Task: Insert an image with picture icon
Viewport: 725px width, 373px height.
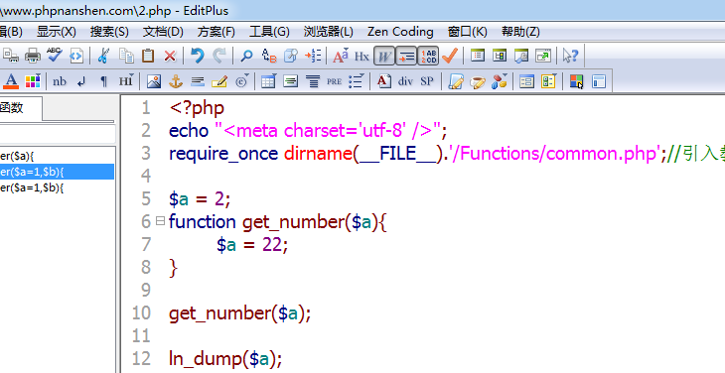Action: pyautogui.click(x=154, y=81)
